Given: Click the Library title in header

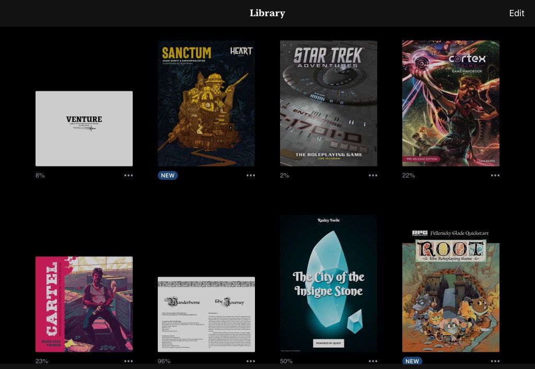Looking at the screenshot, I should (267, 14).
